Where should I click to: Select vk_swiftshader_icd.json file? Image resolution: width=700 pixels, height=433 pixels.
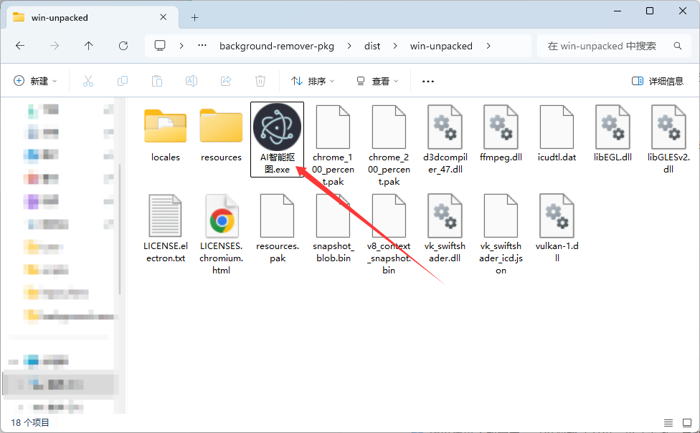click(x=501, y=234)
